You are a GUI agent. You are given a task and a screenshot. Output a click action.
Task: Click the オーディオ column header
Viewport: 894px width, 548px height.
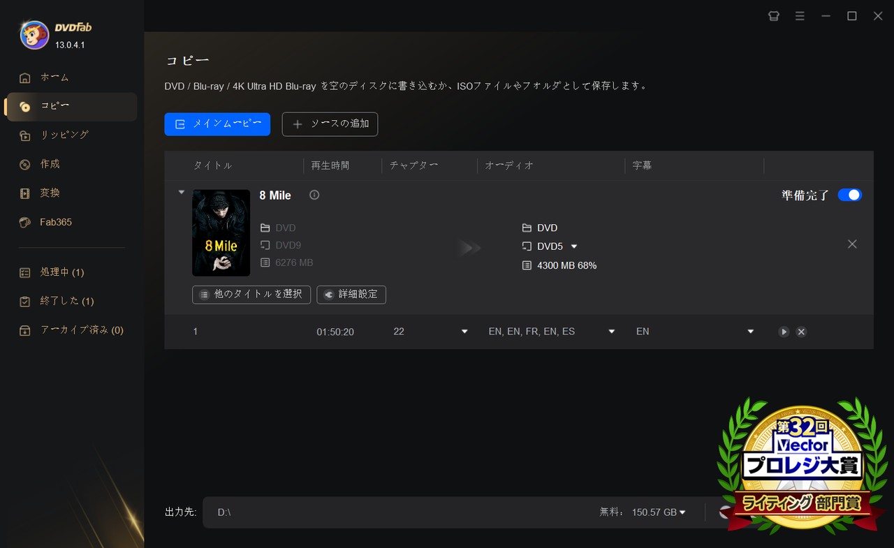pyautogui.click(x=509, y=165)
